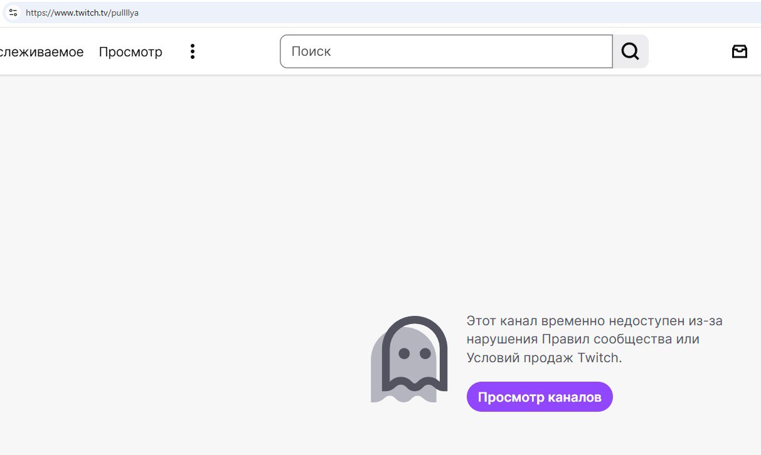The image size is (761, 455).
Task: Open the partially hidden 'слеживаемое' (Following) tab
Action: (x=41, y=52)
